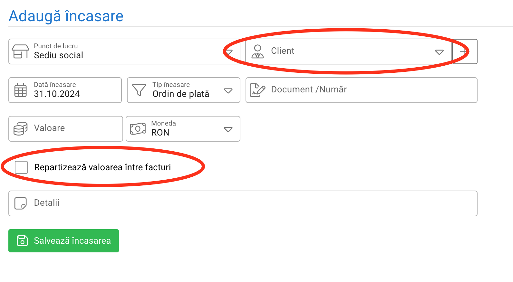This screenshot has height=282, width=513.
Task: Click the add button next to Client
Action: click(465, 52)
